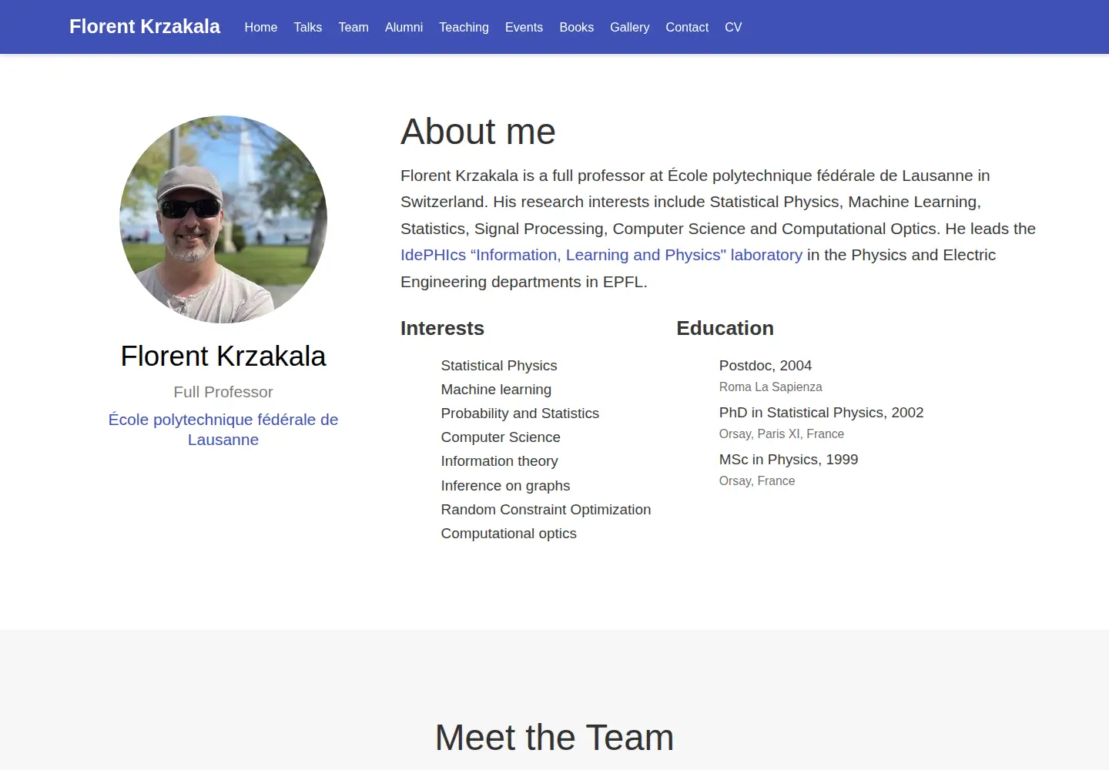This screenshot has height=770, width=1109.
Task: Click "Statistical Physics" in the Interests list
Action: [499, 366]
